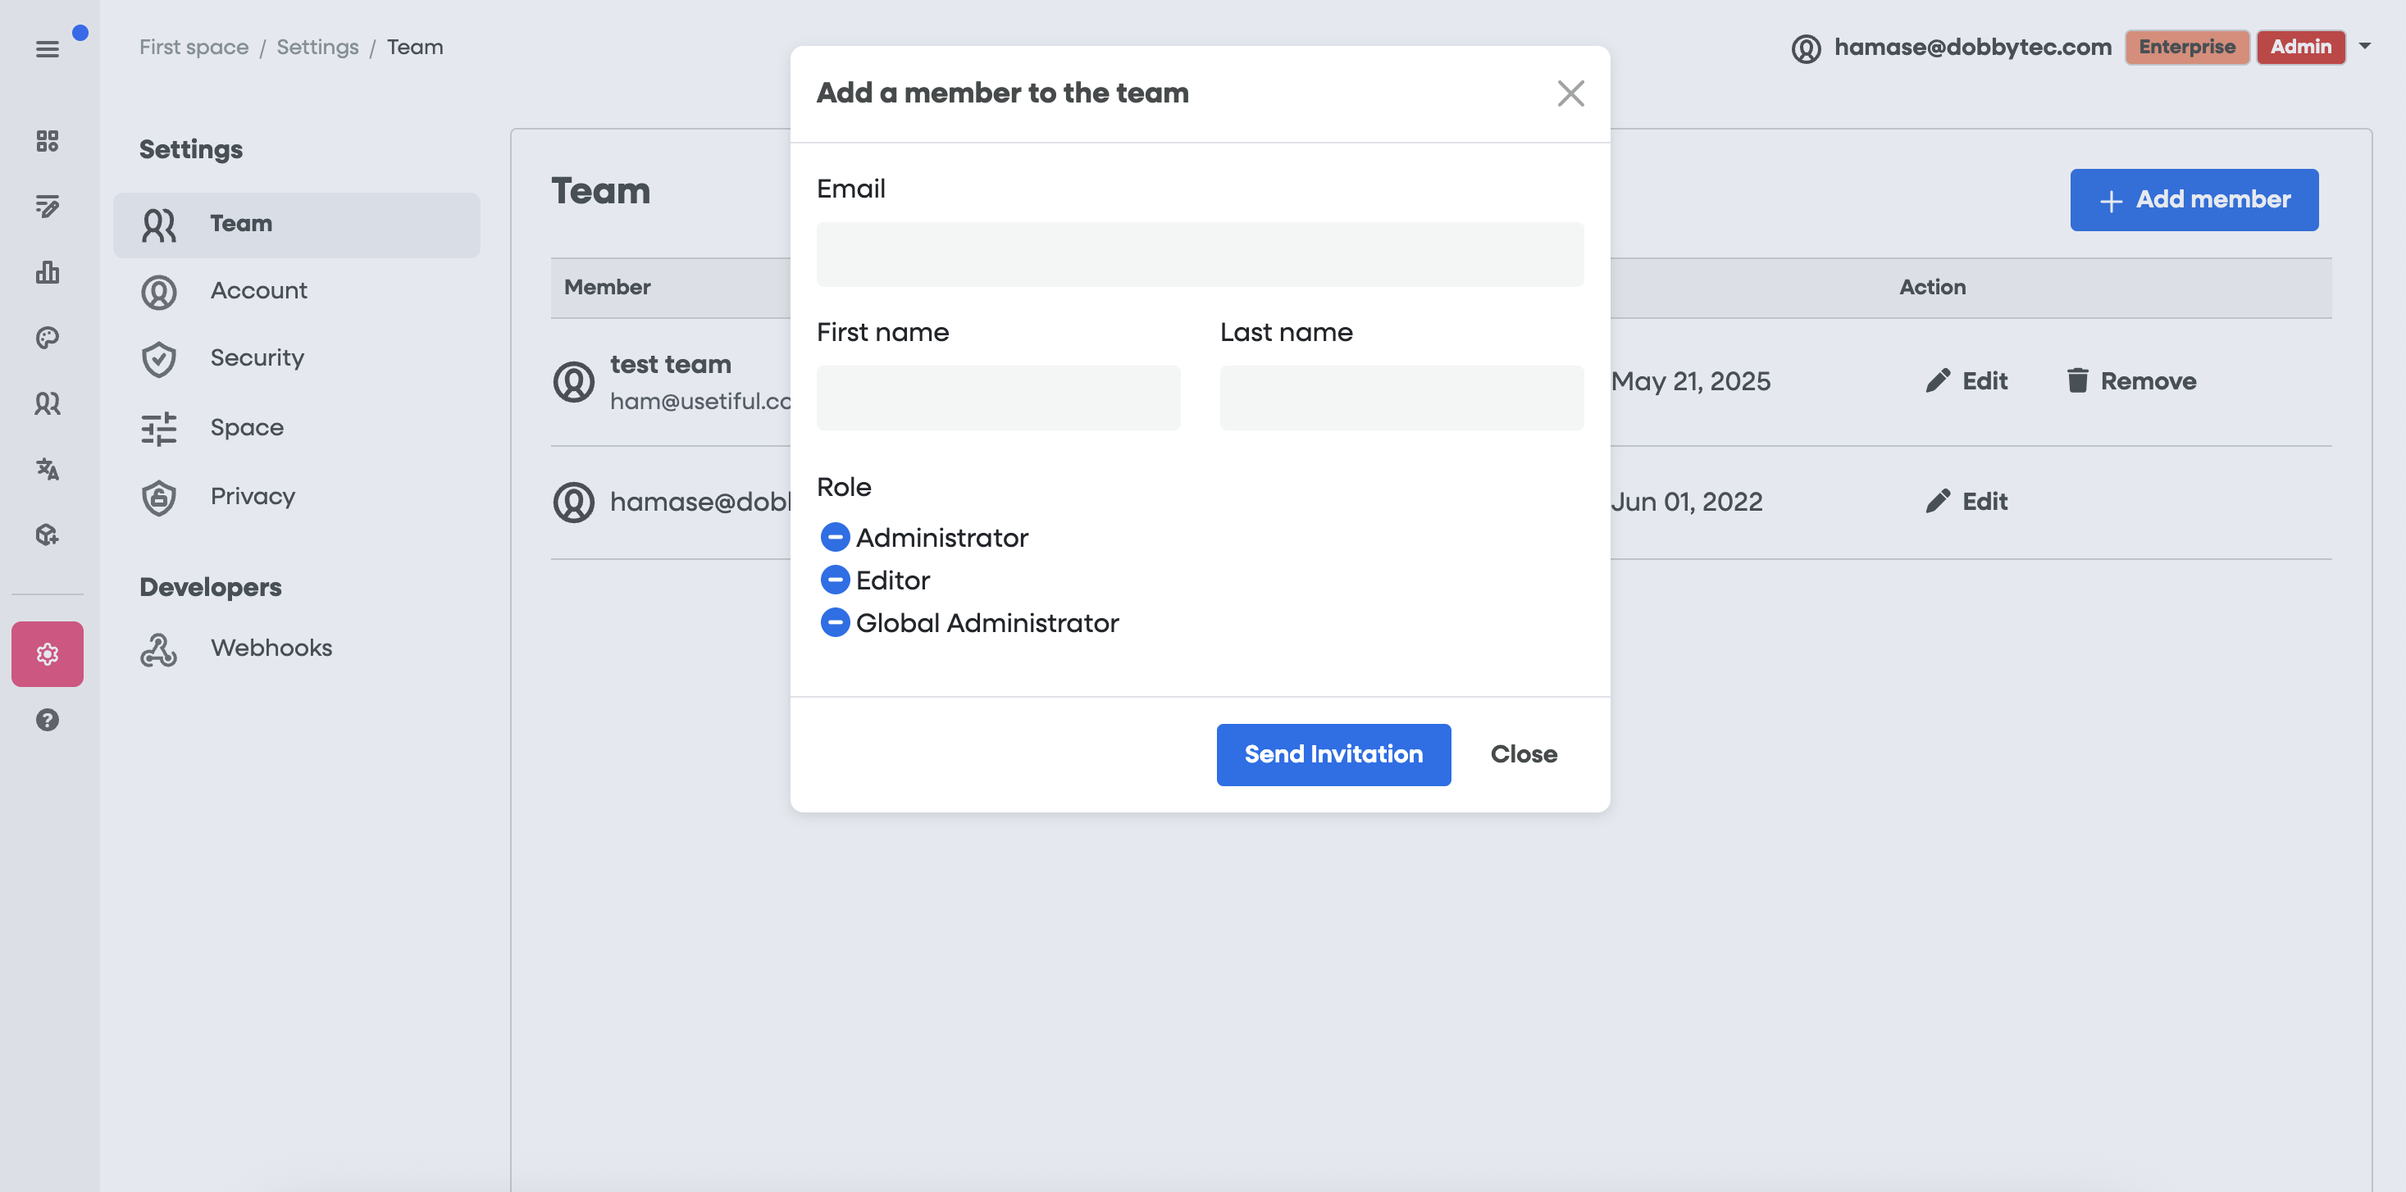Select the Global Administrator role option

click(834, 622)
